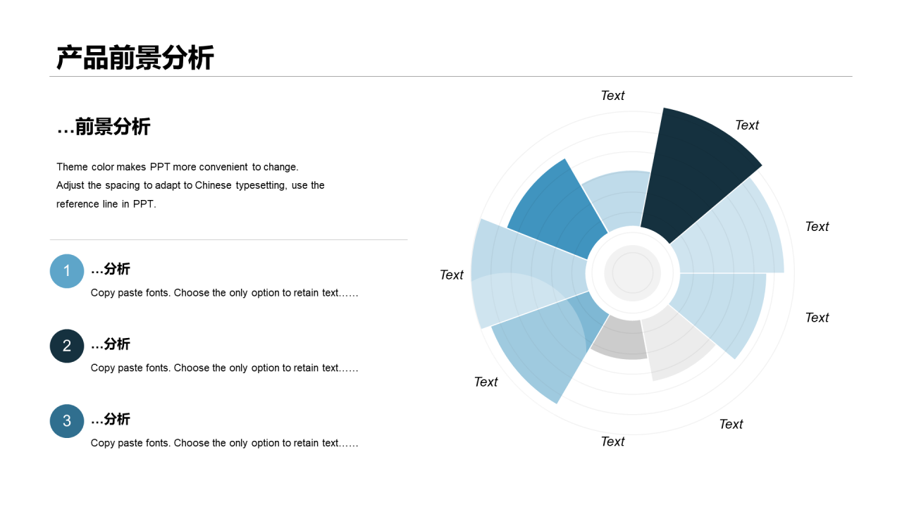Click the Copy paste fonts text under item 1
Screen dimensions: 902x507
coord(225,293)
